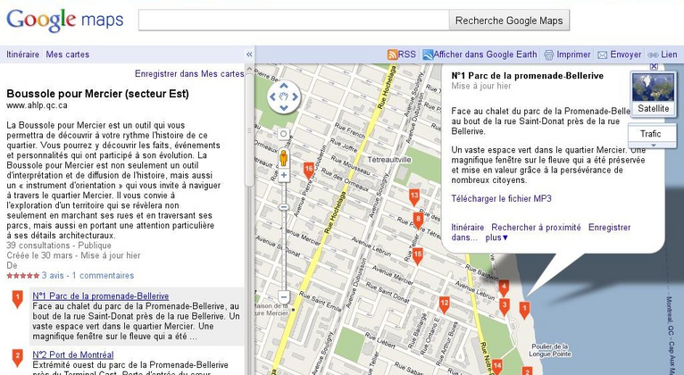
Task: Click the five-star rating
Action: [22, 276]
